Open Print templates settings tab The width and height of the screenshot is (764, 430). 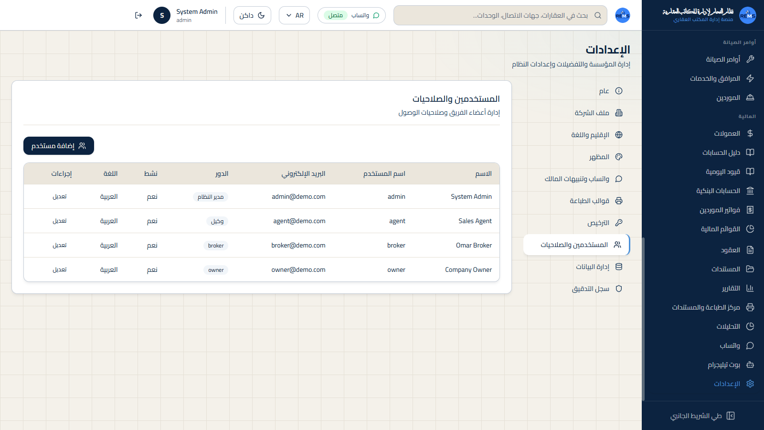coord(577,201)
